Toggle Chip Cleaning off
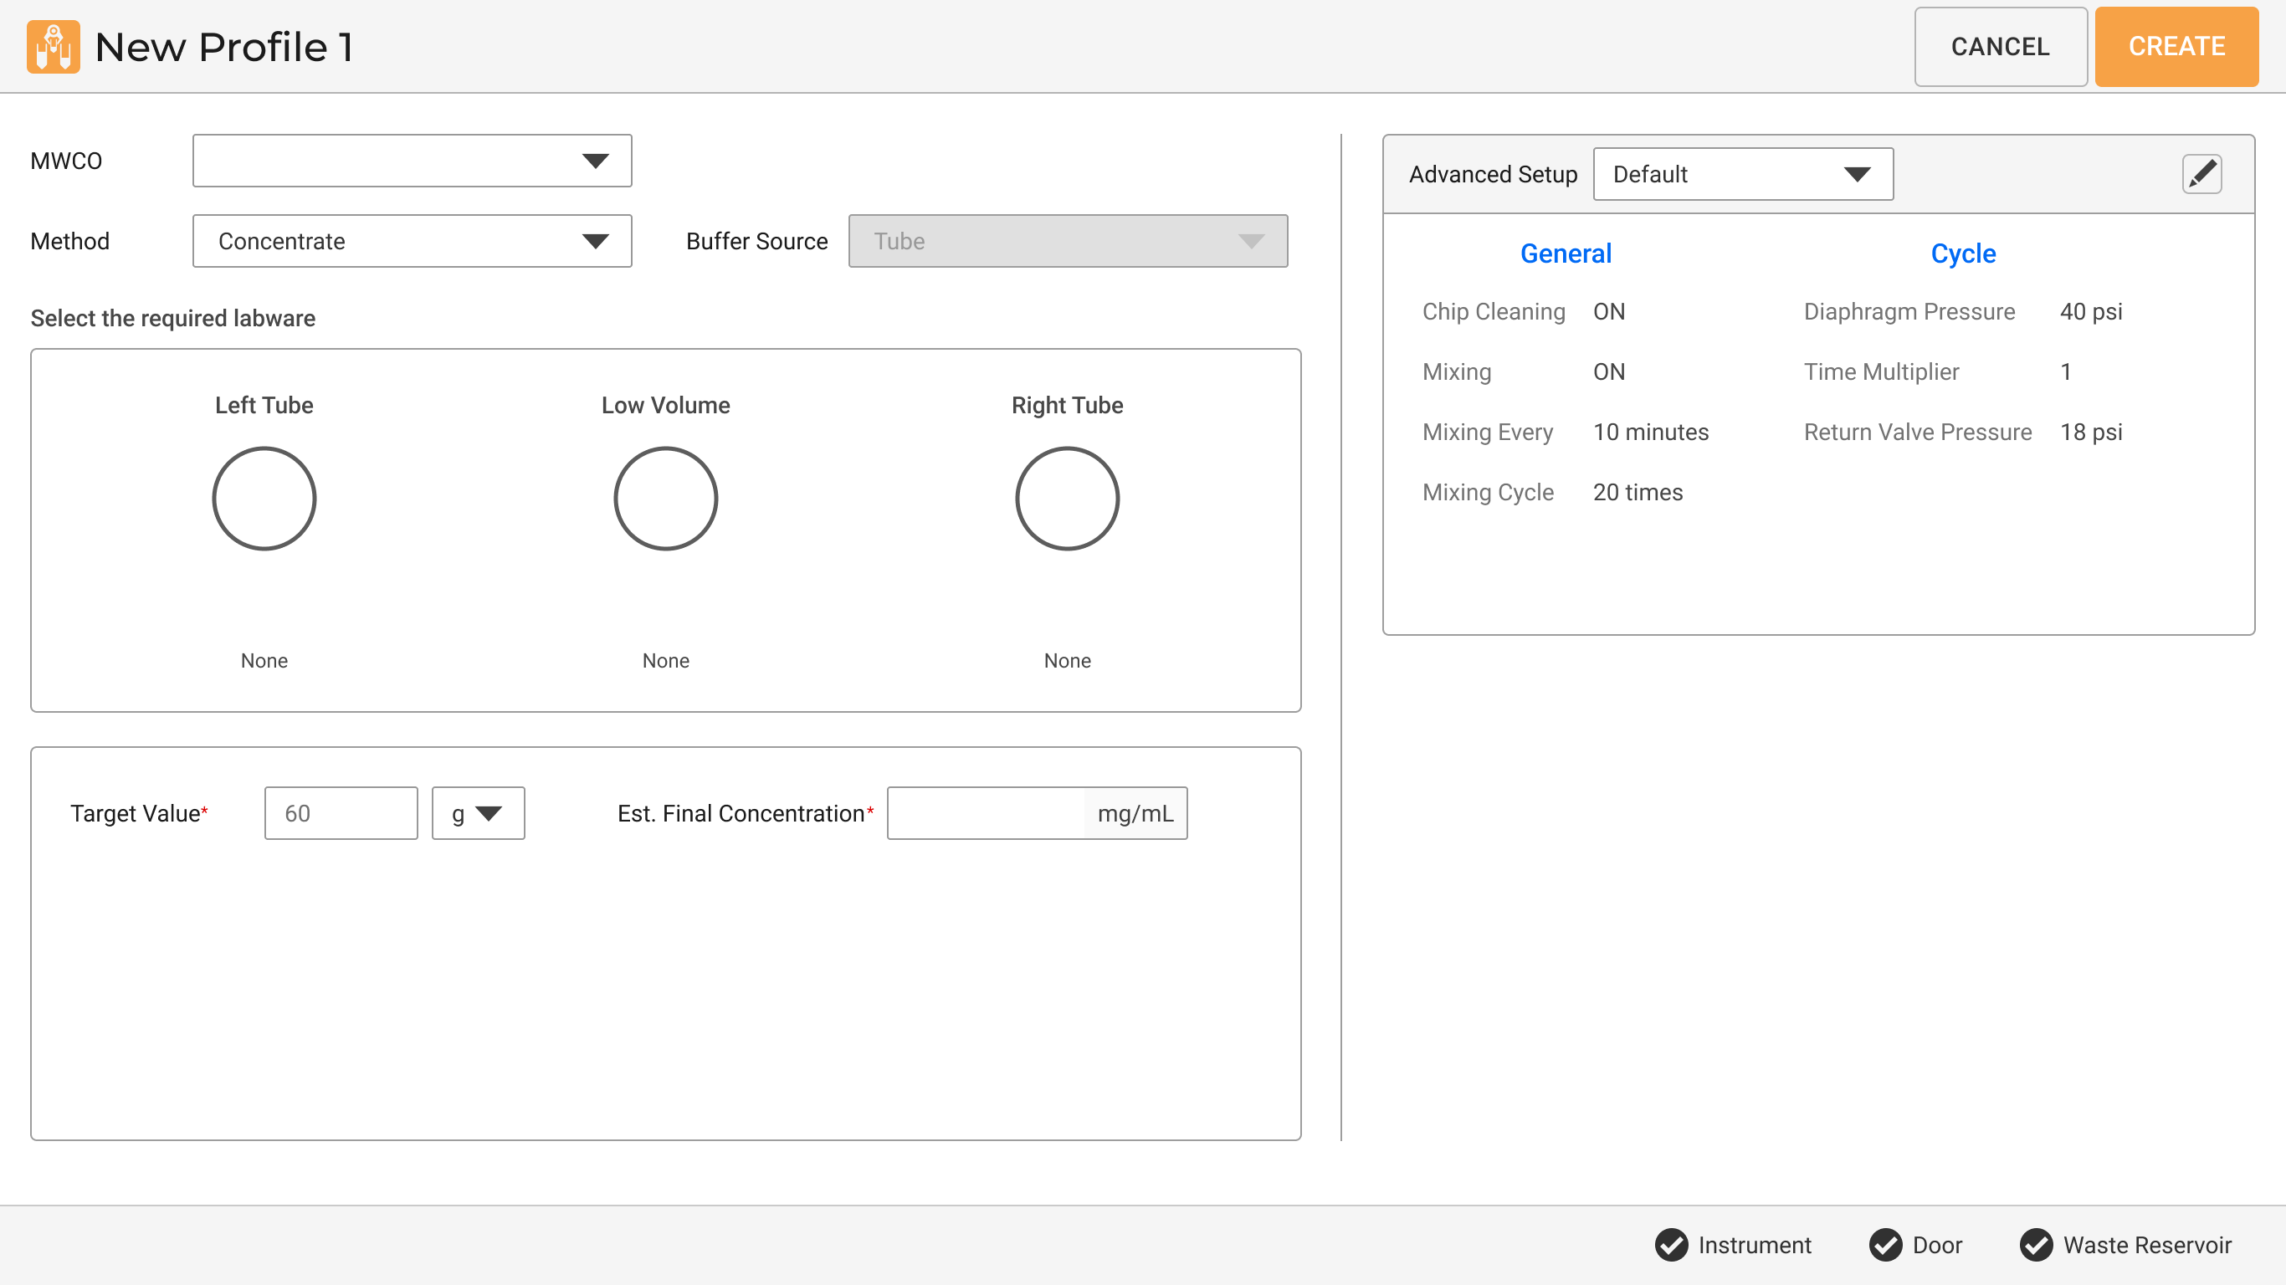This screenshot has height=1285, width=2286. click(x=1609, y=310)
